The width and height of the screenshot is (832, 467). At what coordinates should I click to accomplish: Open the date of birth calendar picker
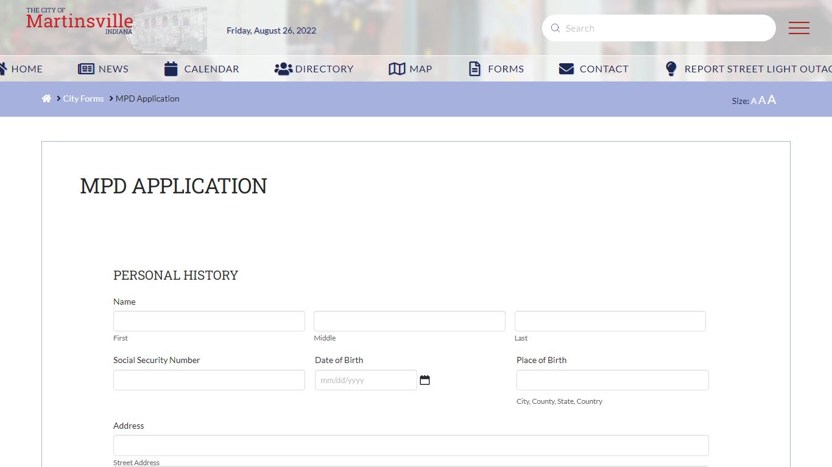pyautogui.click(x=425, y=380)
